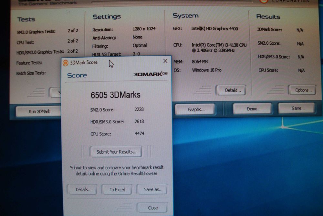This screenshot has height=216, width=323.
Task: Close the 3DMark Score dialog with X
Action: tap(165, 61)
